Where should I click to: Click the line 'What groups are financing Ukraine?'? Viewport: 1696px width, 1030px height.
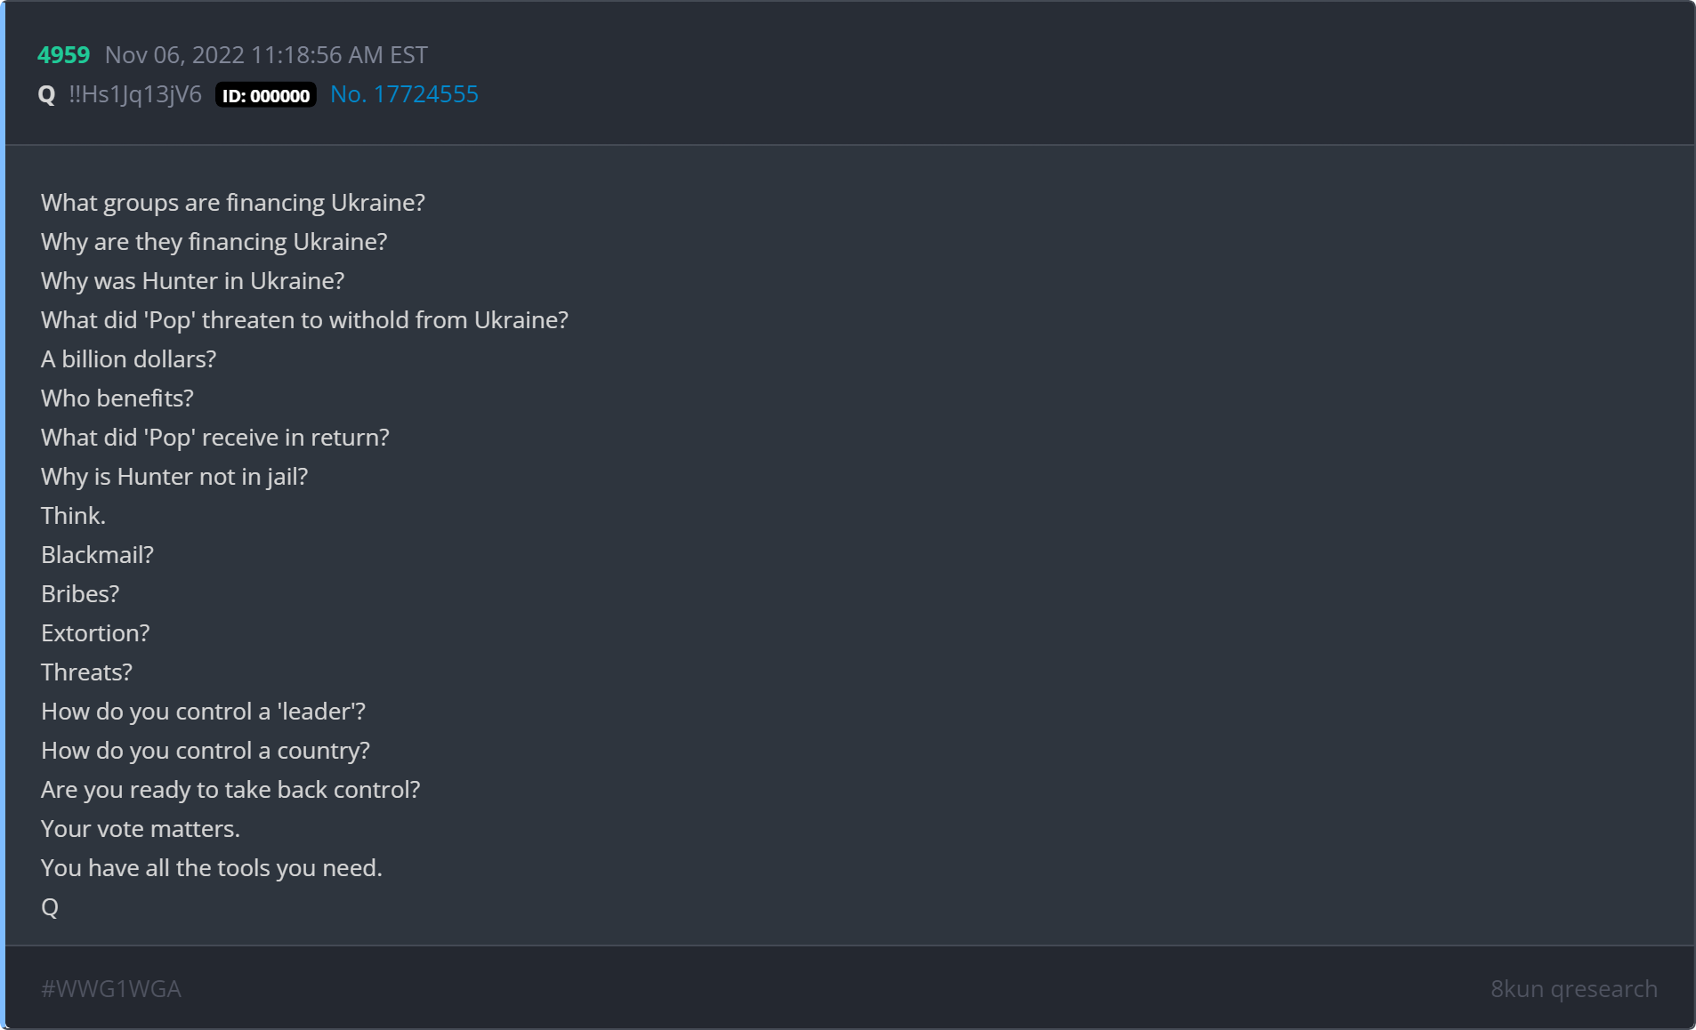tap(233, 203)
